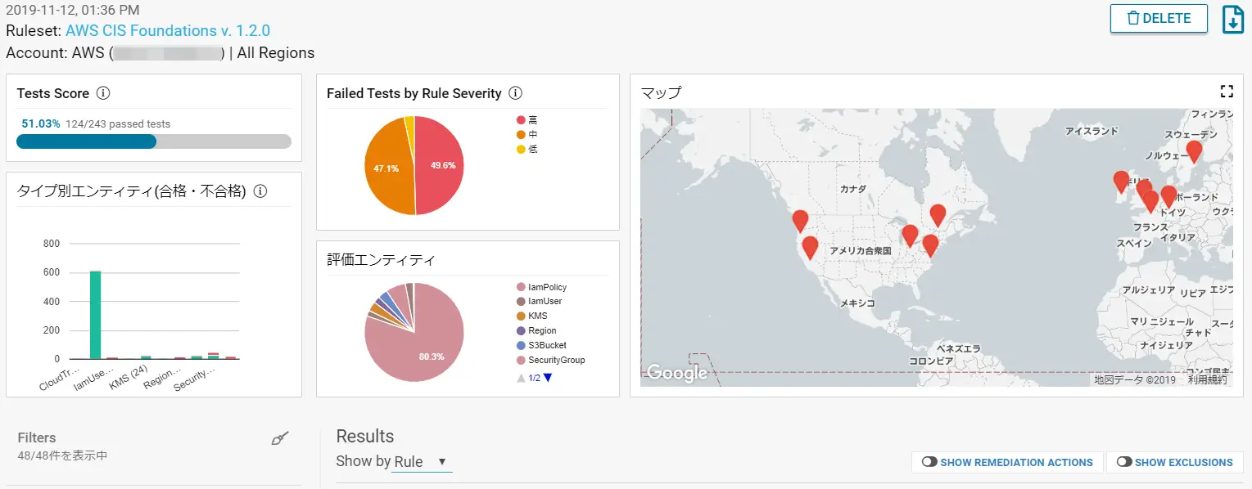Viewport: 1252px width, 489px height.
Task: Select the map pin near Sweden
Action: point(1195,151)
